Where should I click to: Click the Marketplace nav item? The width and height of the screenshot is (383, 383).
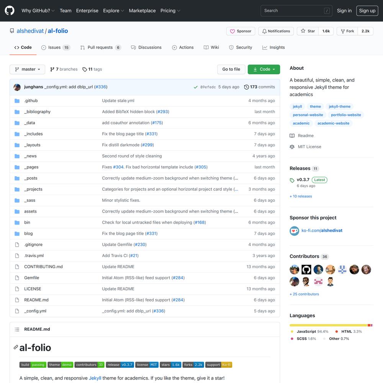click(142, 11)
